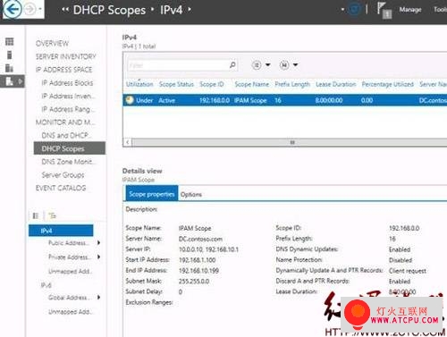Viewport: 447px width, 337px height.
Task: Expand the breadcrumb arrow after IPv4
Action: (190, 10)
